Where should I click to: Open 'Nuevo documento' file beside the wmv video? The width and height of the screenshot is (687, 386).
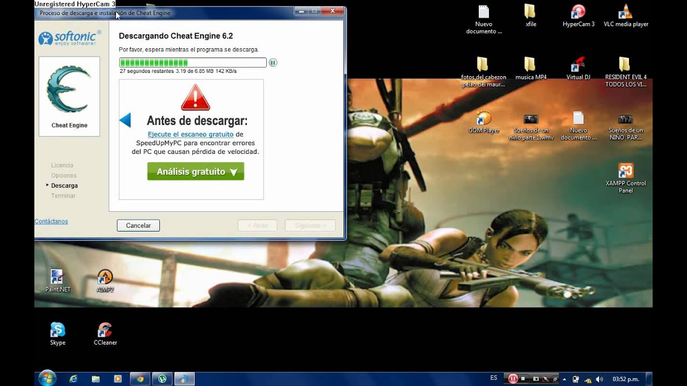coord(579,125)
